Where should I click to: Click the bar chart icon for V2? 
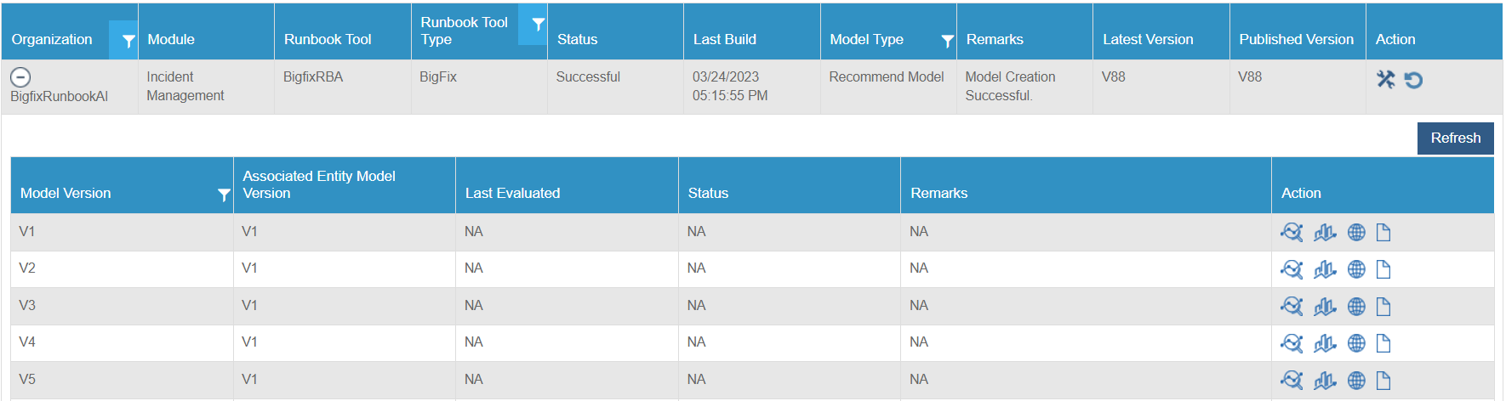tap(1325, 269)
